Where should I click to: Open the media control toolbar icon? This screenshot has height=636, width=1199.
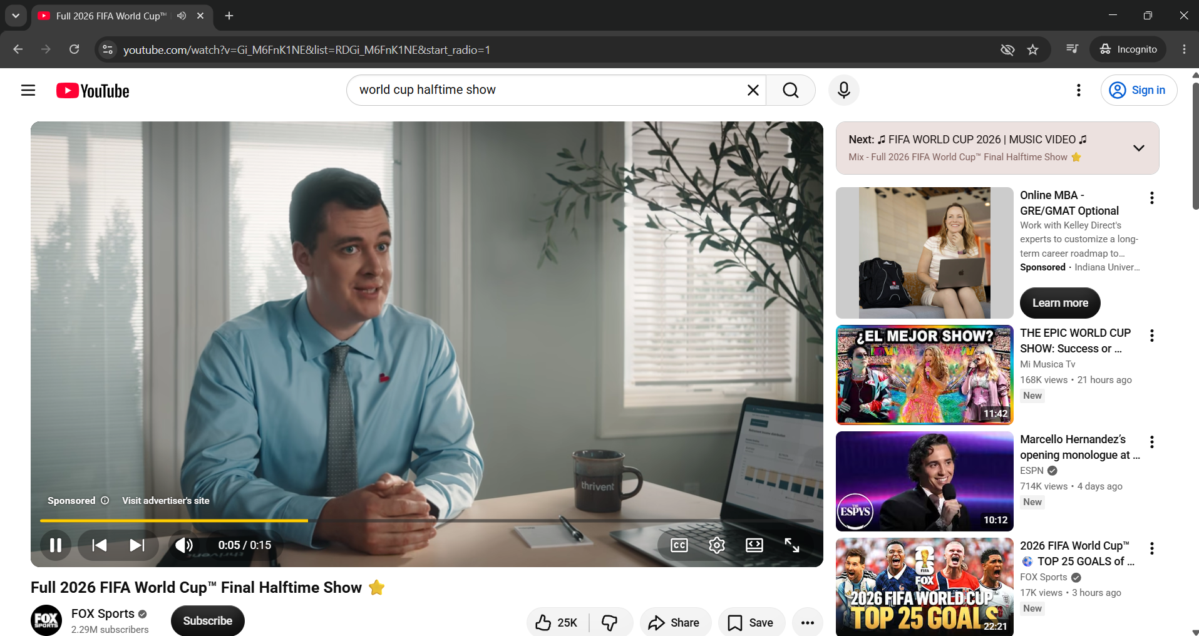tap(1072, 49)
